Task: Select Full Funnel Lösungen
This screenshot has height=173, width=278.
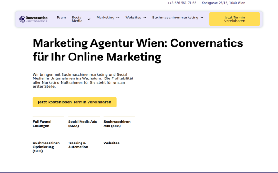Action: click(x=42, y=124)
